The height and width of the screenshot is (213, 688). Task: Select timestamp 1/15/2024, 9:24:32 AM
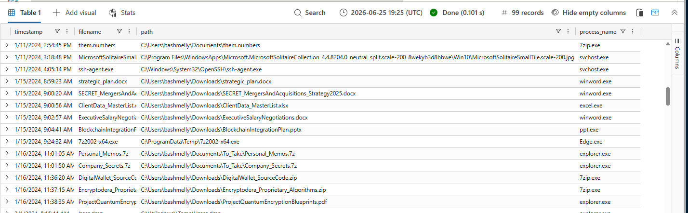pyautogui.click(x=44, y=142)
